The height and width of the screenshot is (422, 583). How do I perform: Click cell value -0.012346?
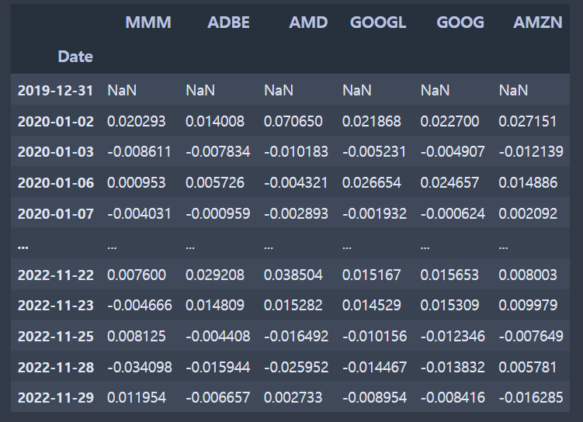pyautogui.click(x=453, y=336)
